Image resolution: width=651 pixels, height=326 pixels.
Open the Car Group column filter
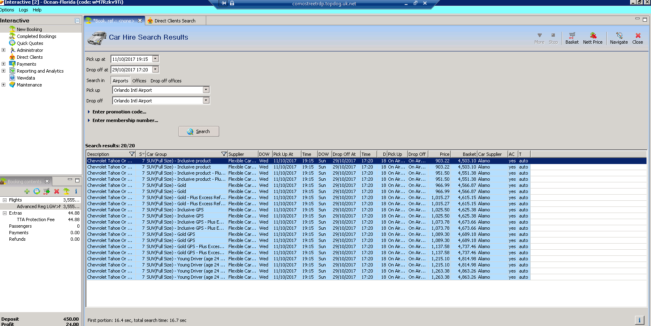pos(224,154)
